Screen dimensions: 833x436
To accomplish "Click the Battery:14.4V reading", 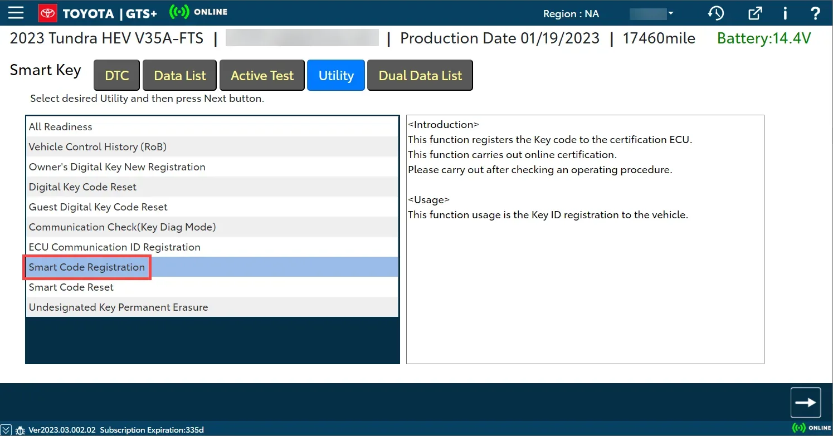I will point(764,38).
